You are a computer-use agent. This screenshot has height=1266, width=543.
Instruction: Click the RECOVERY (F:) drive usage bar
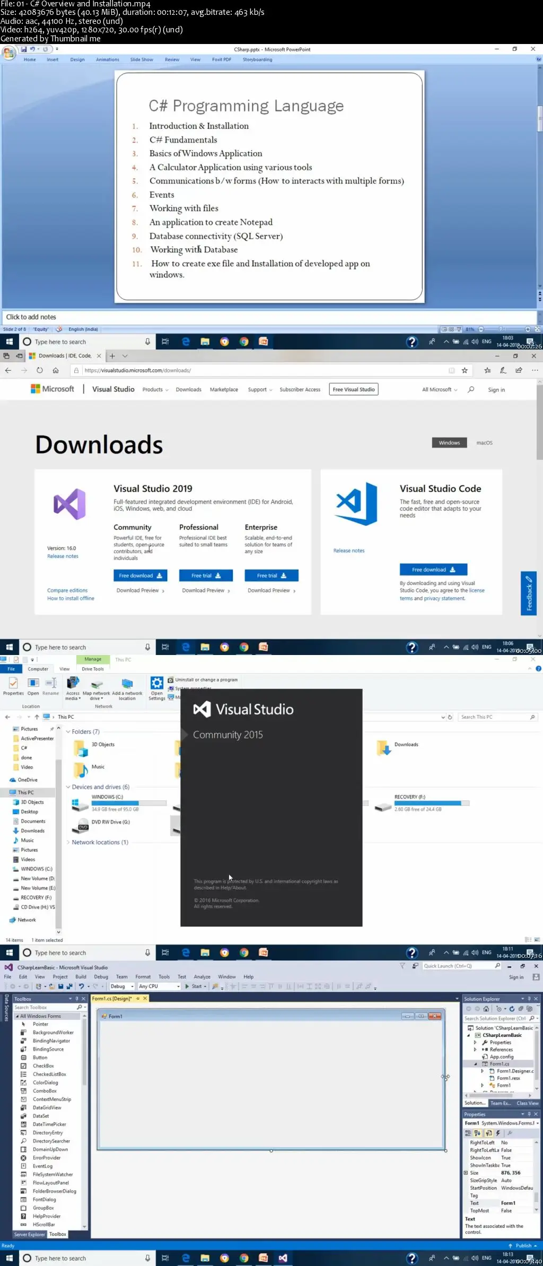tap(432, 803)
